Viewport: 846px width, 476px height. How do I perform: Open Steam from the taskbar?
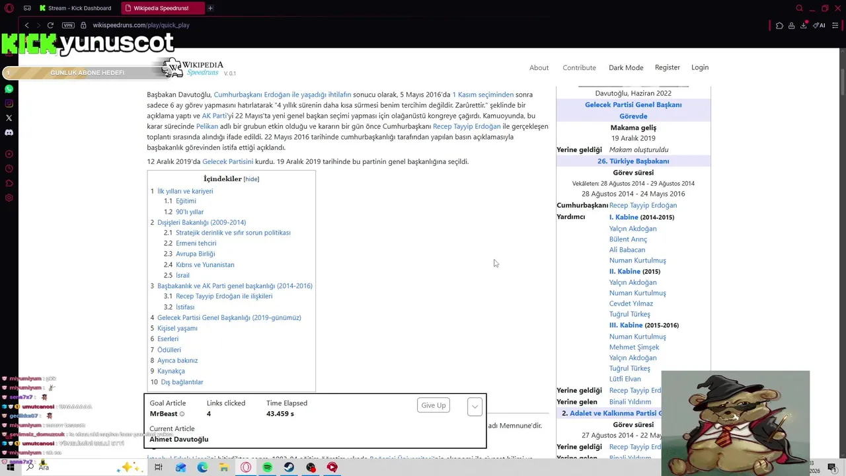[289, 467]
